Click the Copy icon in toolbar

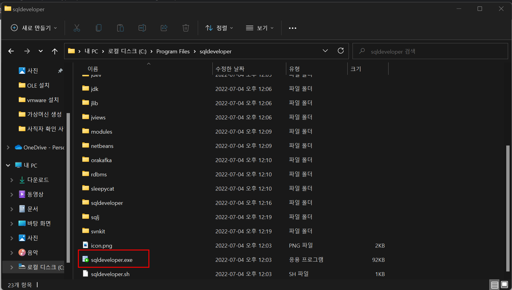[99, 28]
